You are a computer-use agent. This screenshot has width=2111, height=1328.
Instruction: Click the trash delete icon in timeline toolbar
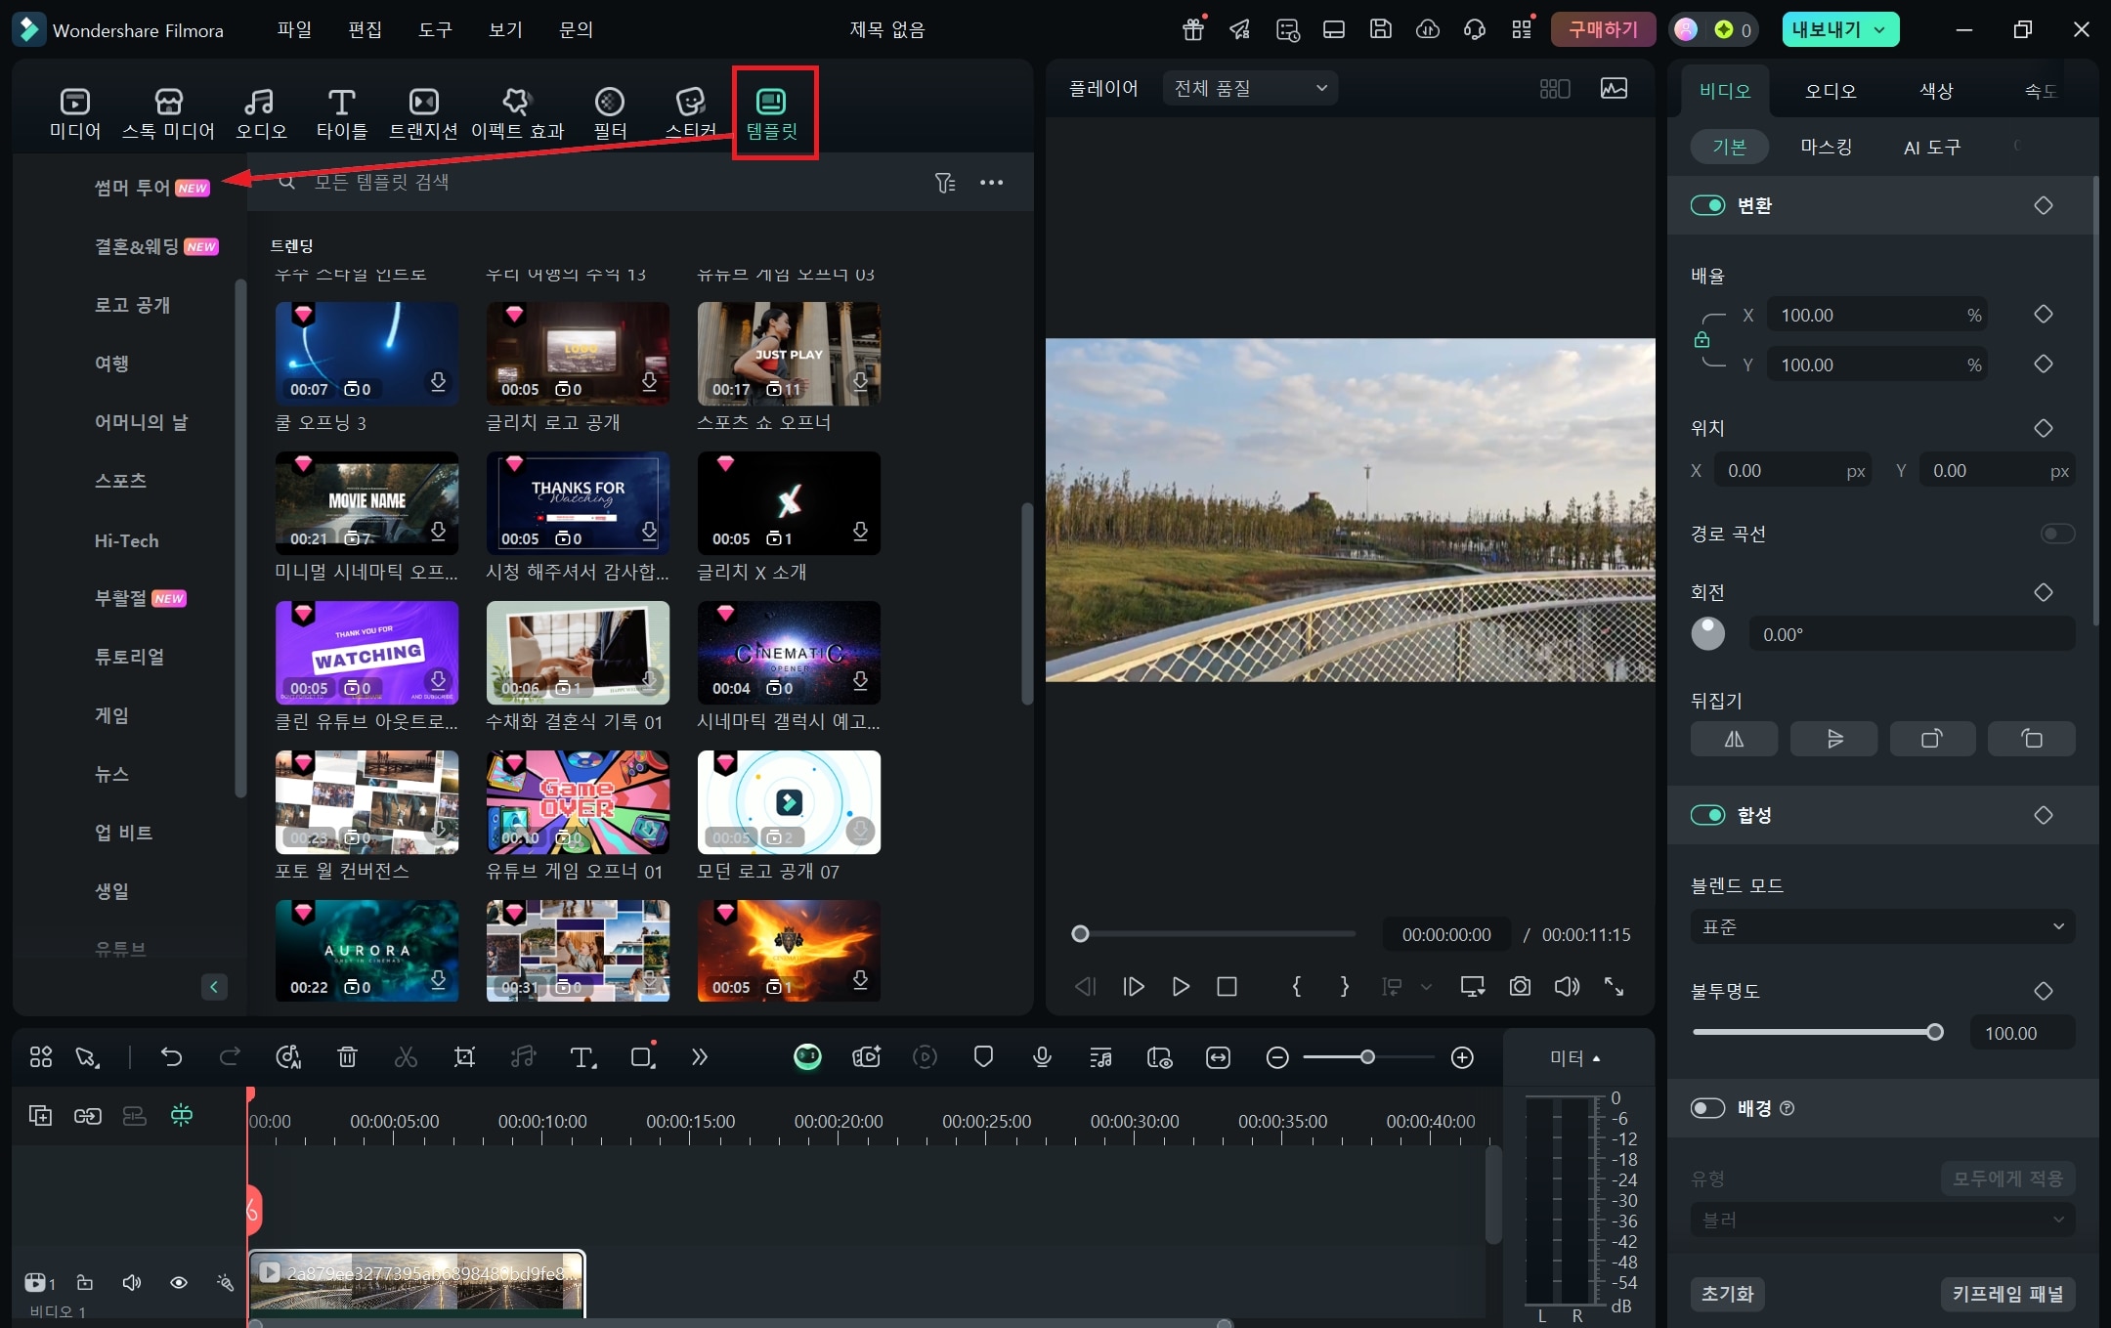click(347, 1056)
